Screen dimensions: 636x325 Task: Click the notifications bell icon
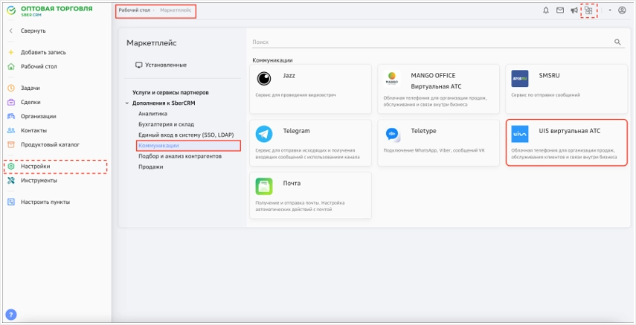(x=546, y=10)
